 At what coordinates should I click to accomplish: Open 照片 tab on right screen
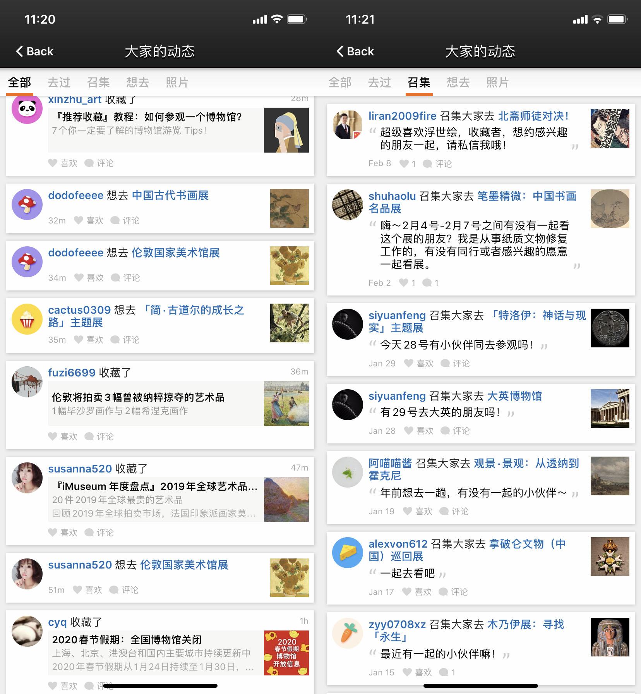[498, 82]
